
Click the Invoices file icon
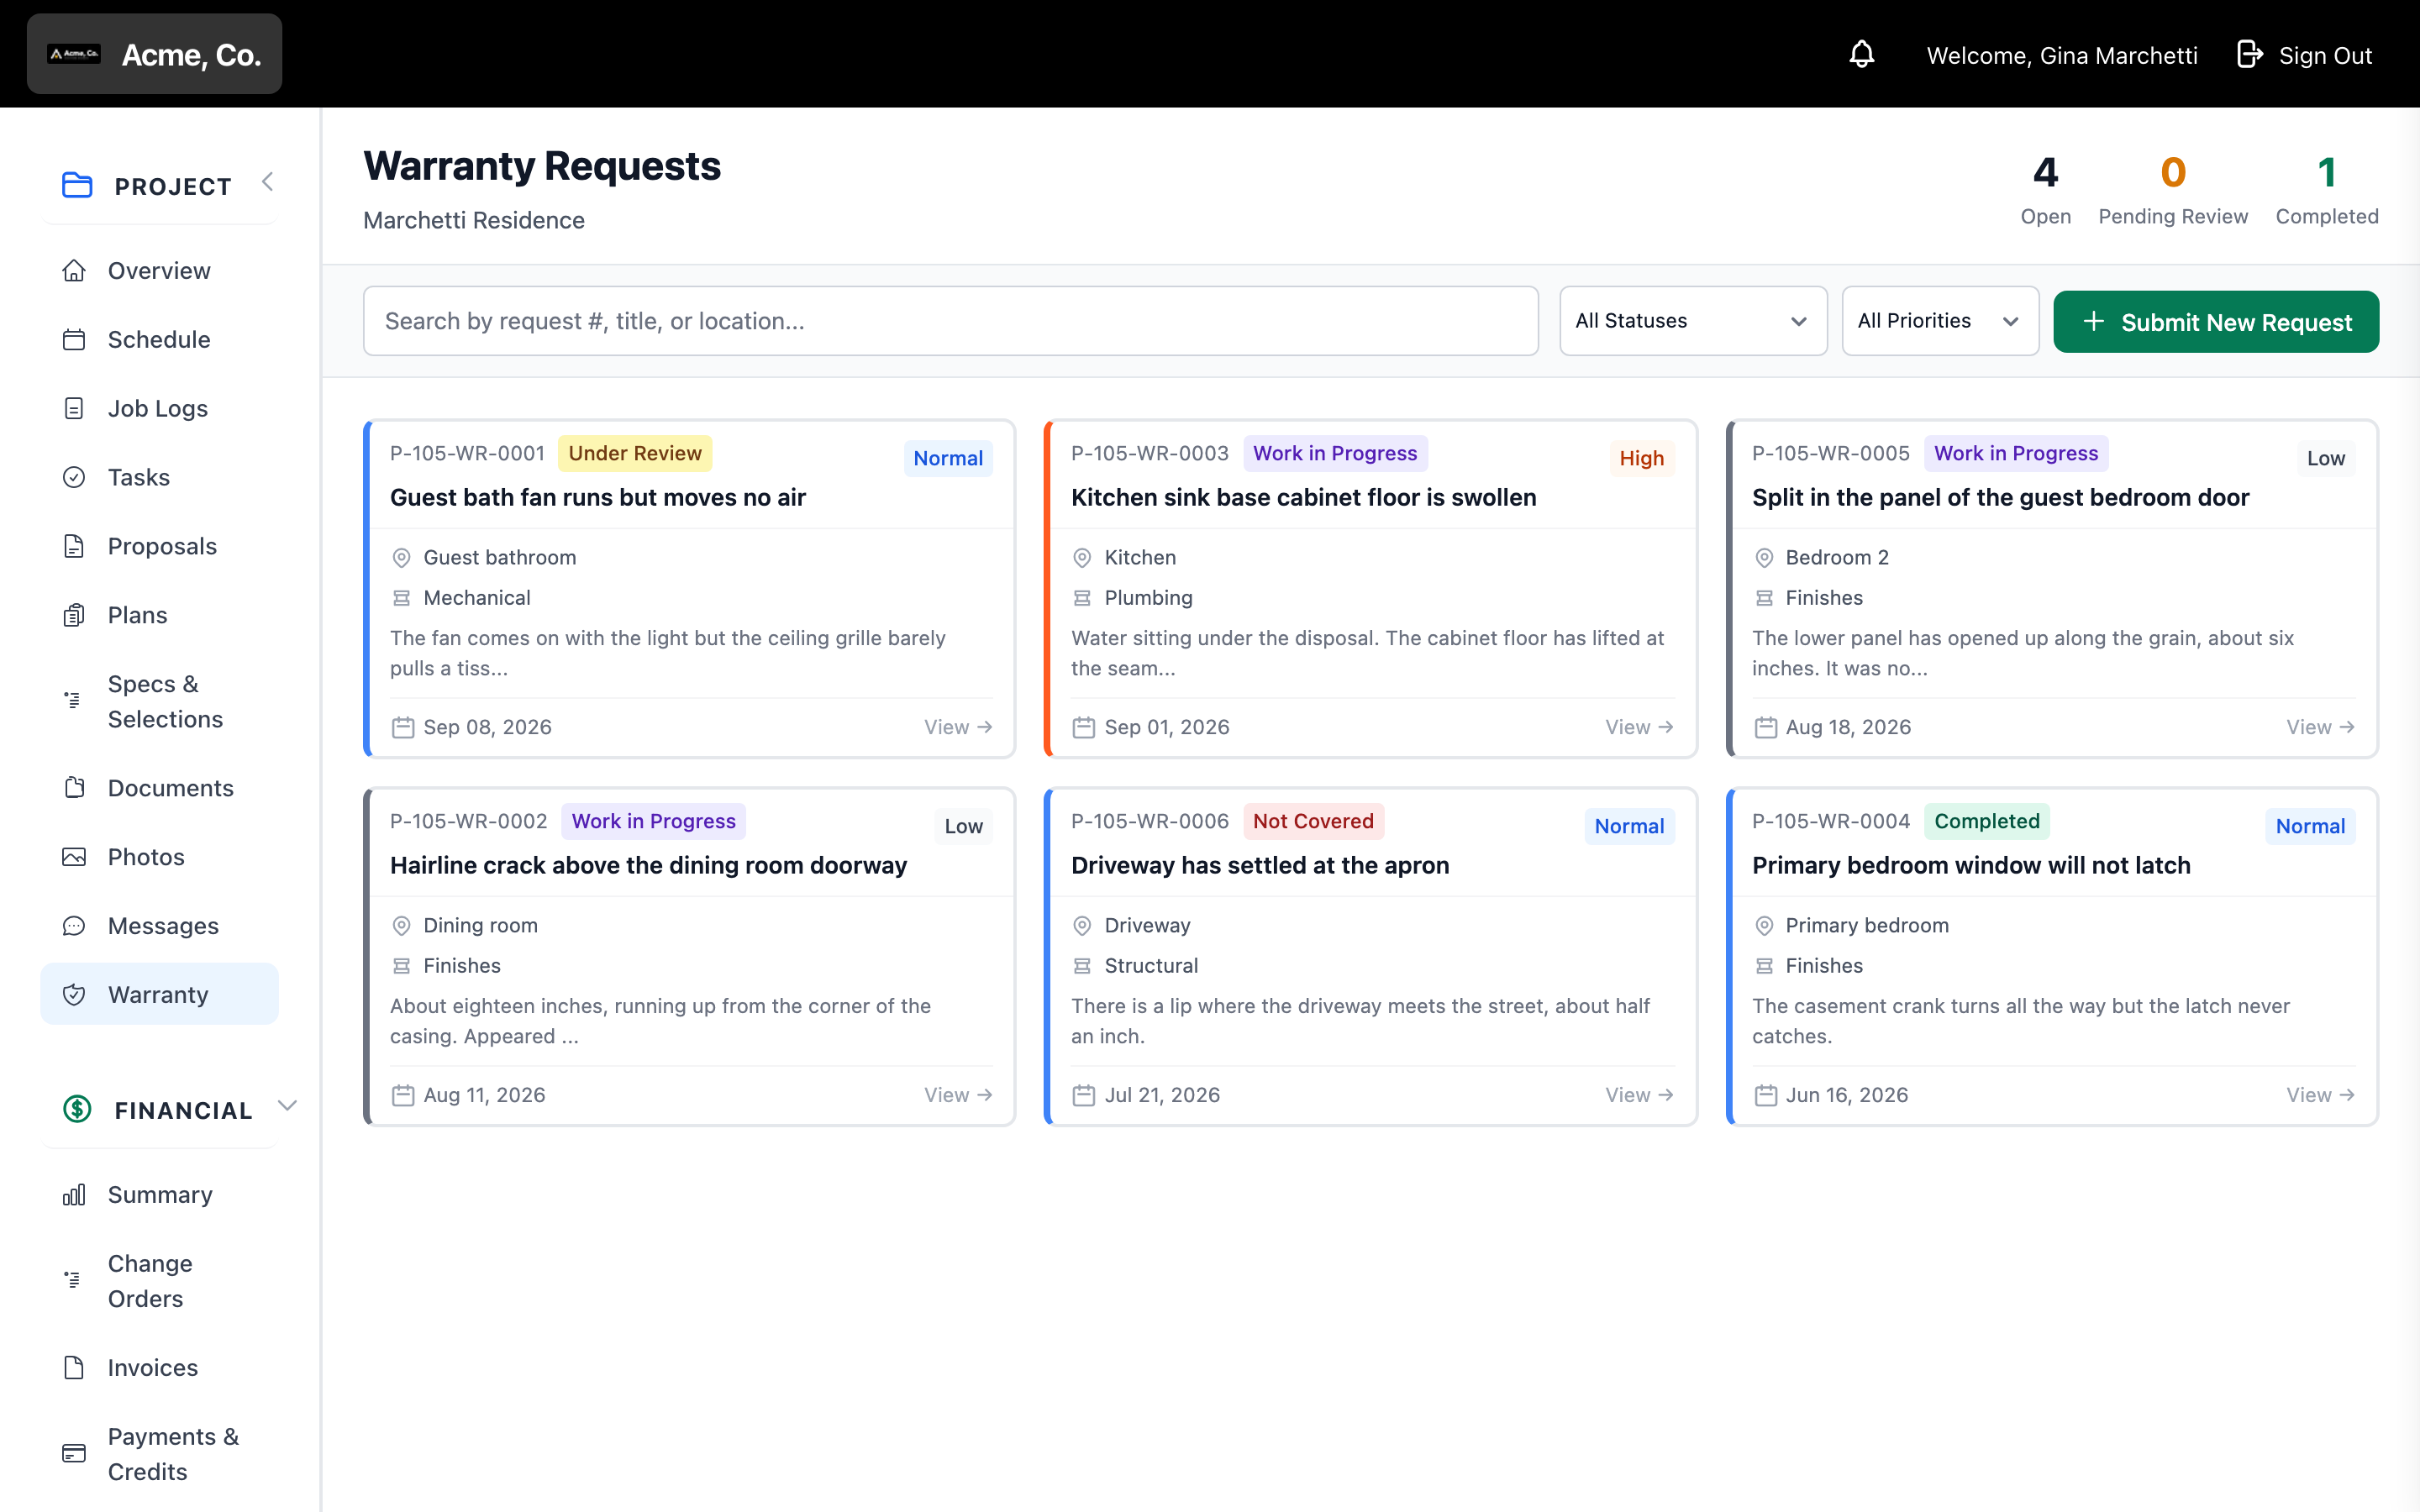[x=74, y=1368]
